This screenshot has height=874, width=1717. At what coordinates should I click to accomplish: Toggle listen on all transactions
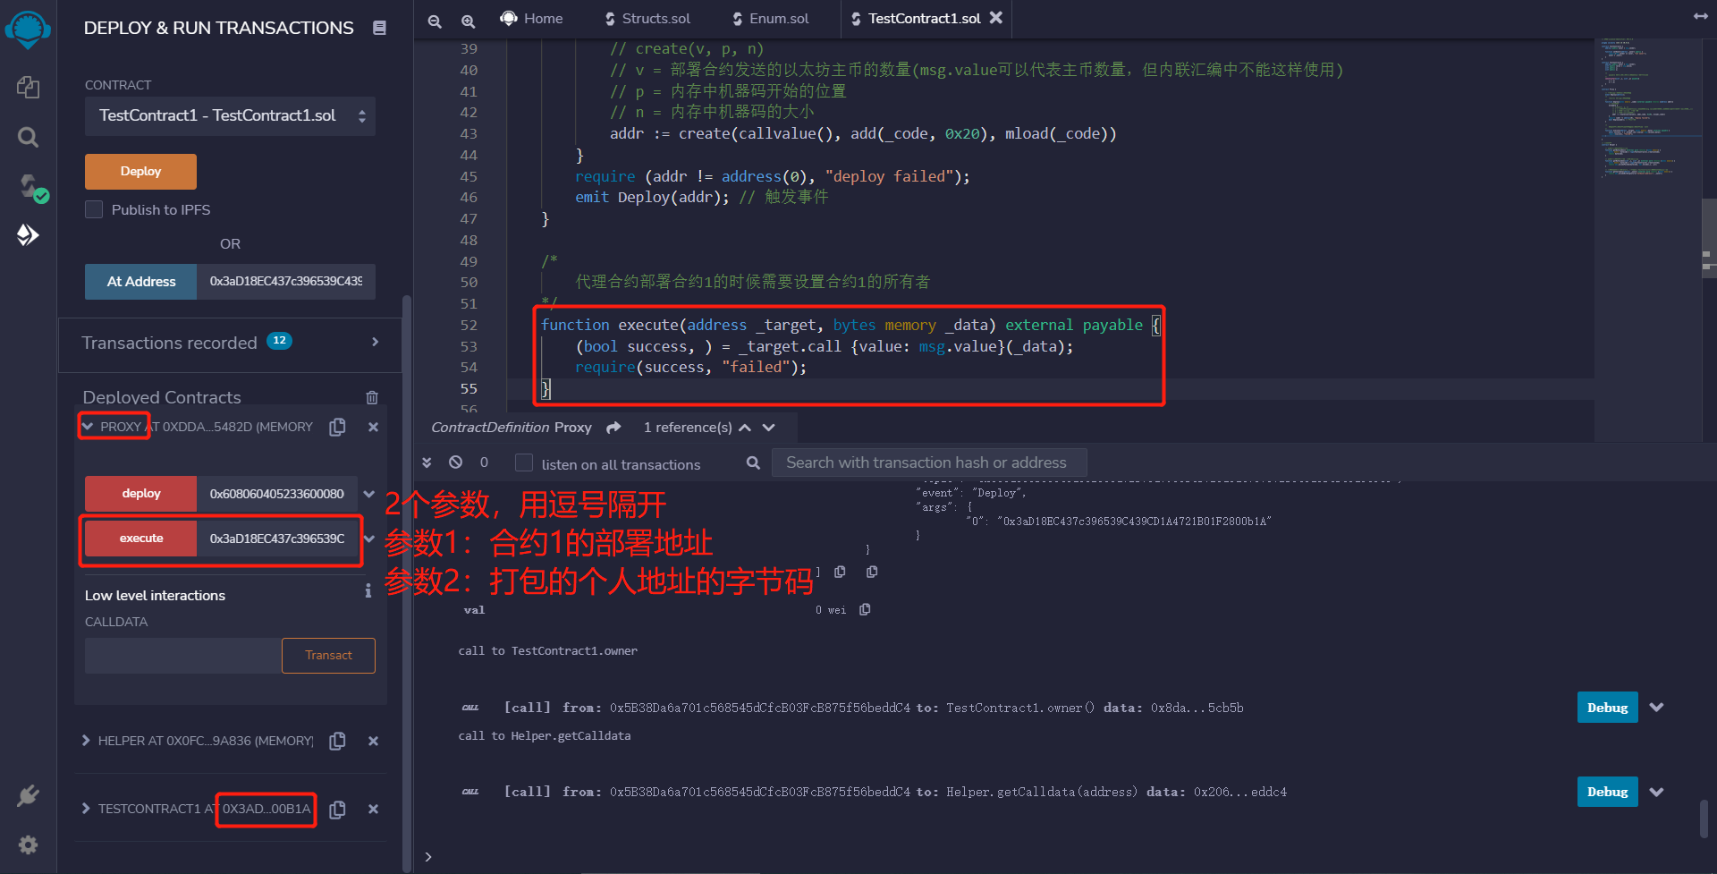tap(524, 462)
